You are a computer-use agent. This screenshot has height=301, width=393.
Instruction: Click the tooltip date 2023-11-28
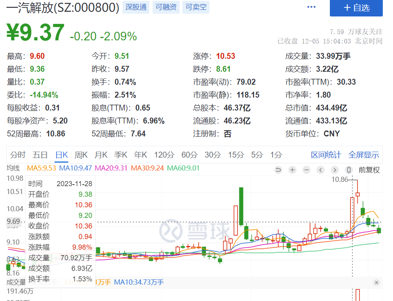(x=74, y=184)
